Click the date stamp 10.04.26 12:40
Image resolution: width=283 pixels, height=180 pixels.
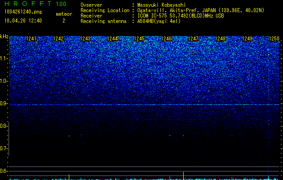[23, 21]
